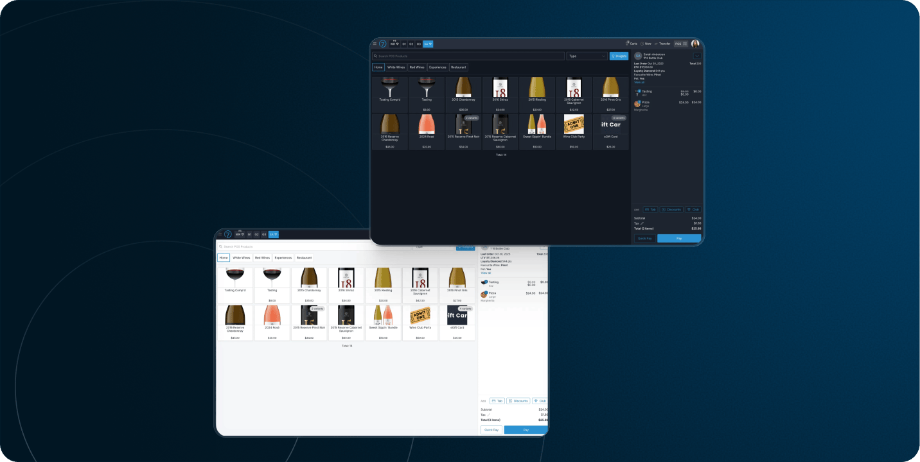
Task: Click the Tab button in light window
Action: pyautogui.click(x=497, y=400)
